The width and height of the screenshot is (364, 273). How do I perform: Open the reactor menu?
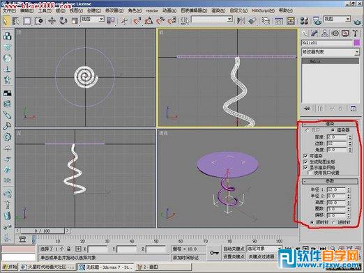(x=152, y=10)
